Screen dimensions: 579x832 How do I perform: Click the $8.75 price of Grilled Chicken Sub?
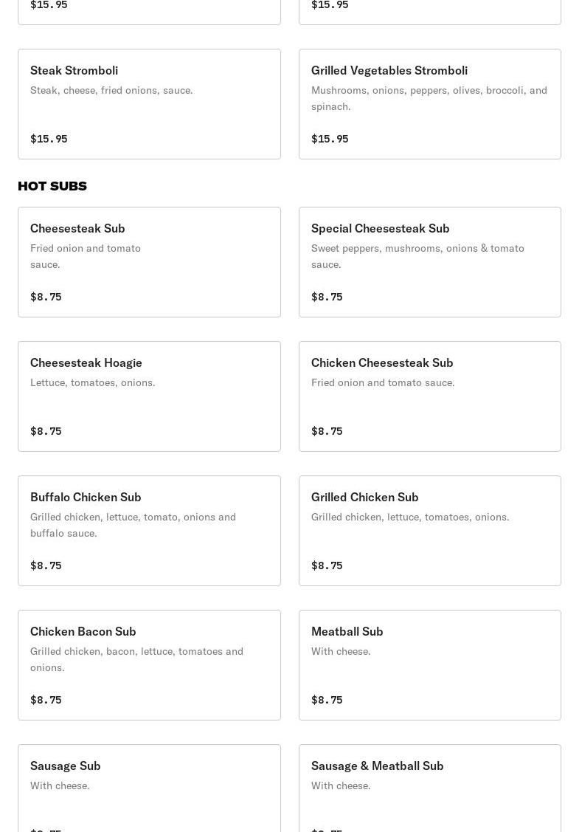(327, 565)
